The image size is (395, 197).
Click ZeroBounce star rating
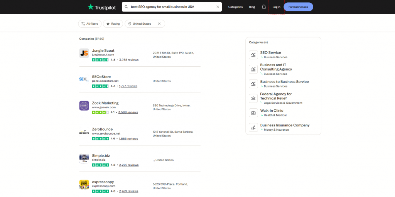coord(101,138)
